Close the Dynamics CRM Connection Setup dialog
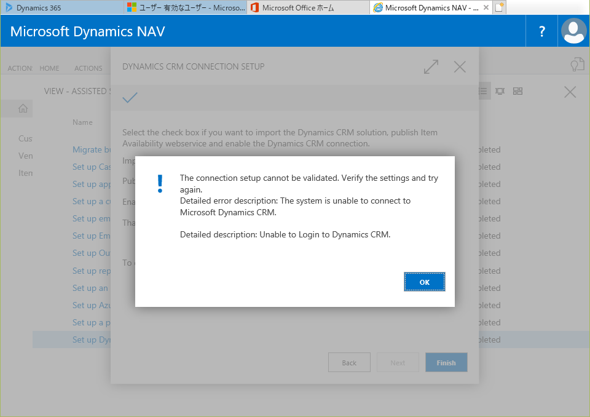 click(x=460, y=66)
